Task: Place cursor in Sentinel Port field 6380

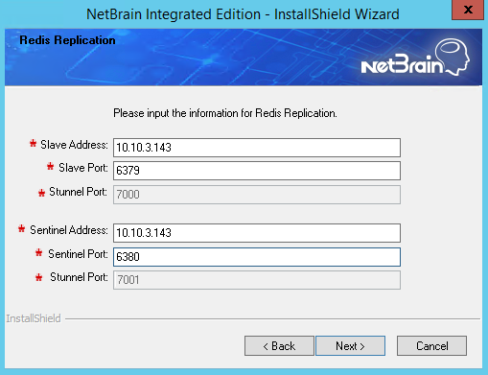Action: (x=257, y=257)
